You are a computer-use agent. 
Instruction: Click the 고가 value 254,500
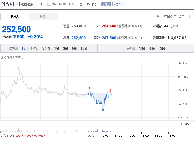point(109,26)
